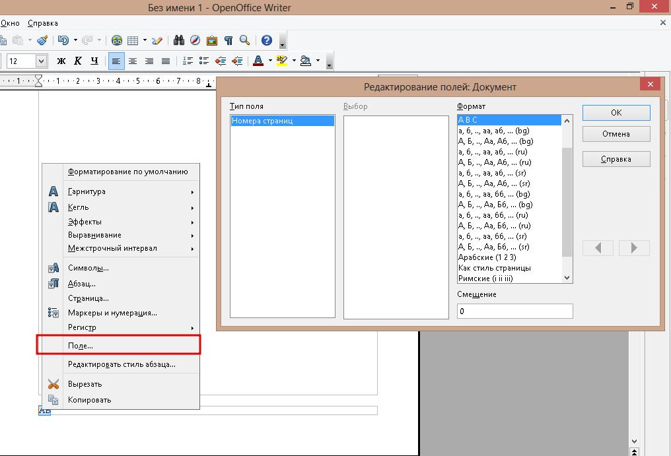This screenshot has width=671, height=456.
Task: Click the Show Draw Functions pencil icon
Action: [157, 40]
